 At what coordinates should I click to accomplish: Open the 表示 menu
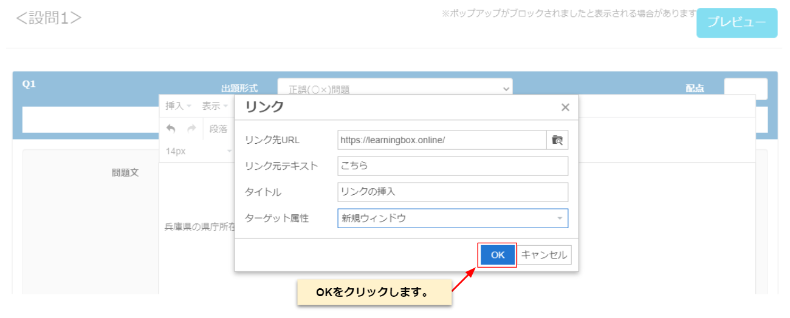[215, 106]
